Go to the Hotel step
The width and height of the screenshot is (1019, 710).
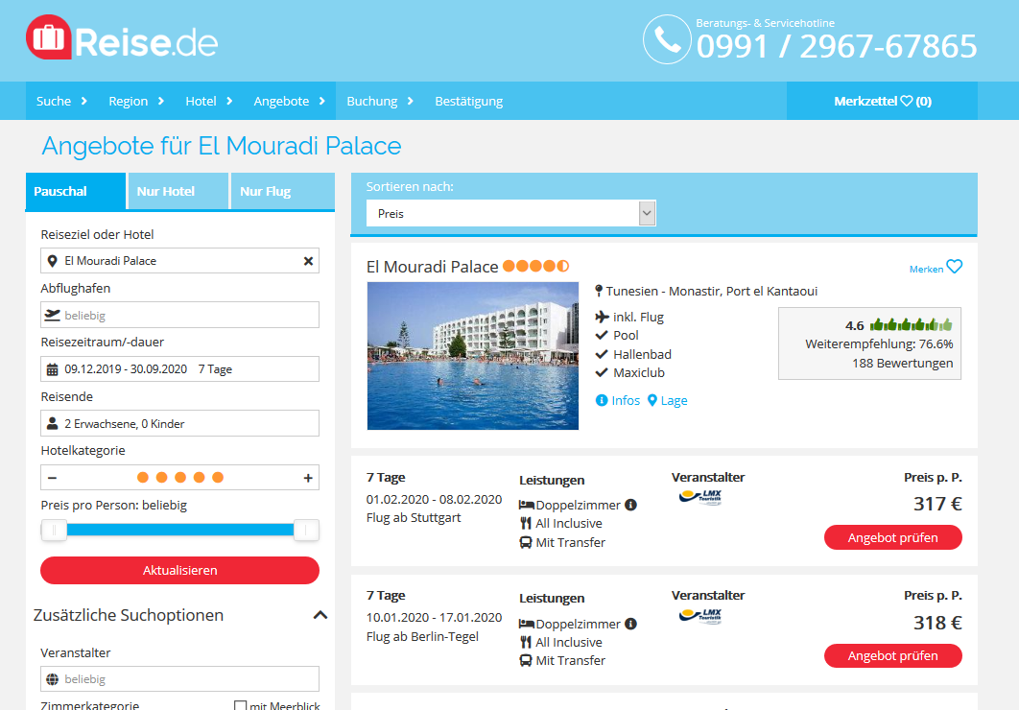click(x=201, y=101)
